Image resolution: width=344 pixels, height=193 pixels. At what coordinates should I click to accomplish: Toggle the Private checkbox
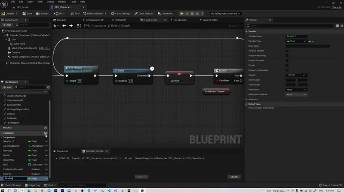(287, 65)
